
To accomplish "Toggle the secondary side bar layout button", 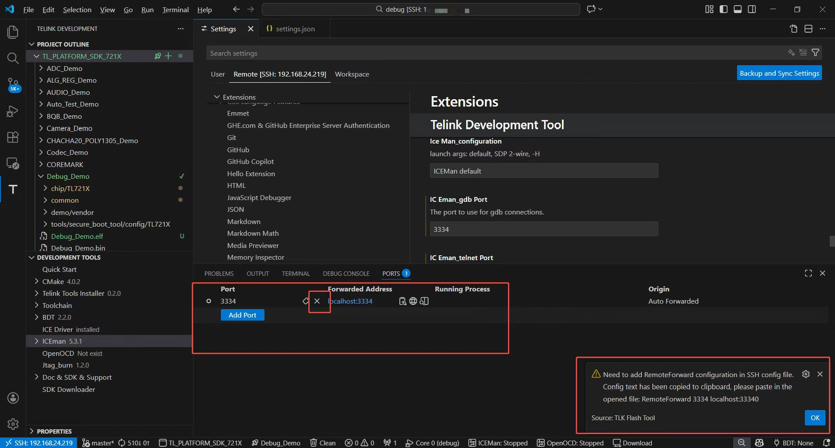I will [x=752, y=9].
